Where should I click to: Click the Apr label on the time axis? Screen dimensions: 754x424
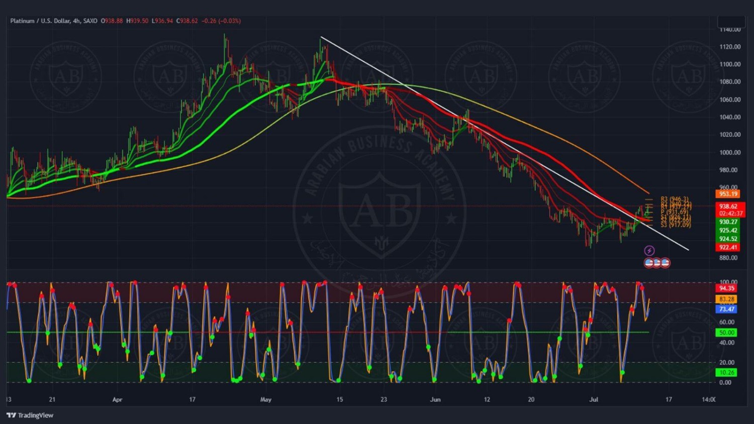point(117,400)
